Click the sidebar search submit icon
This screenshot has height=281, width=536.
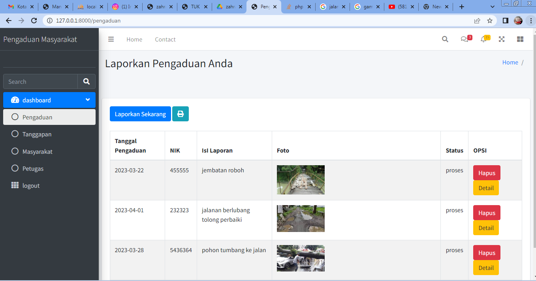[x=87, y=81]
